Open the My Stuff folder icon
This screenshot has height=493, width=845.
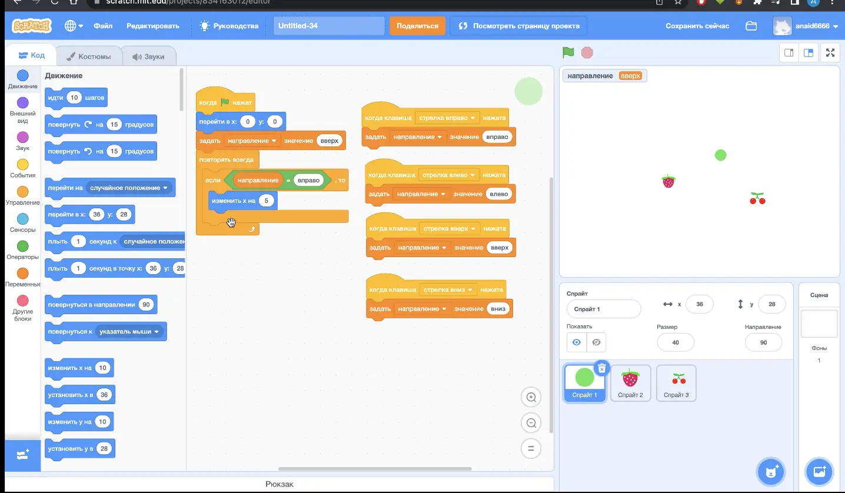tap(751, 26)
